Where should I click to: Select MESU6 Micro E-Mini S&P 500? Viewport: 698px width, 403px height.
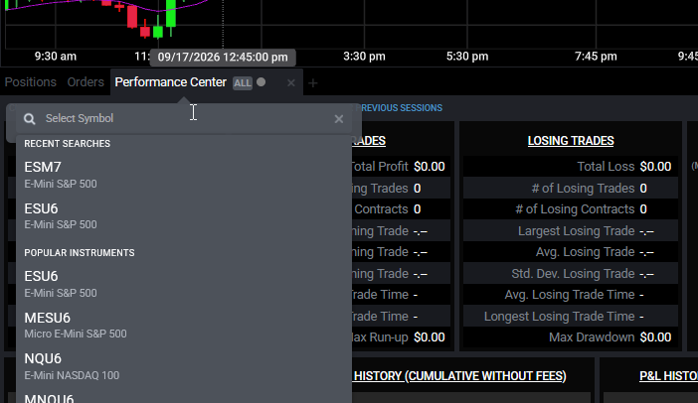(183, 326)
